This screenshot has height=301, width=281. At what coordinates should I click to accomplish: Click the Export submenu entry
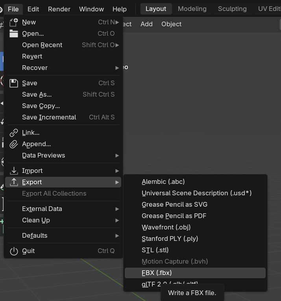[x=63, y=182]
